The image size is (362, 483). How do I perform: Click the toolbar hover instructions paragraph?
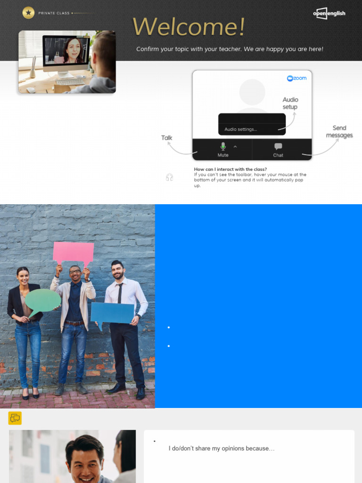click(x=250, y=180)
